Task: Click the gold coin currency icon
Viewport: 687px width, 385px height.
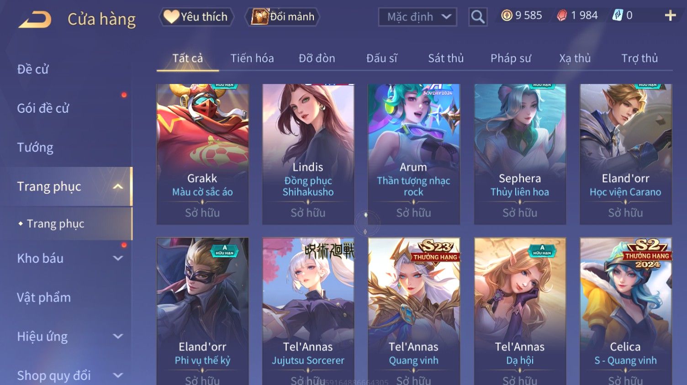Action: (x=507, y=16)
